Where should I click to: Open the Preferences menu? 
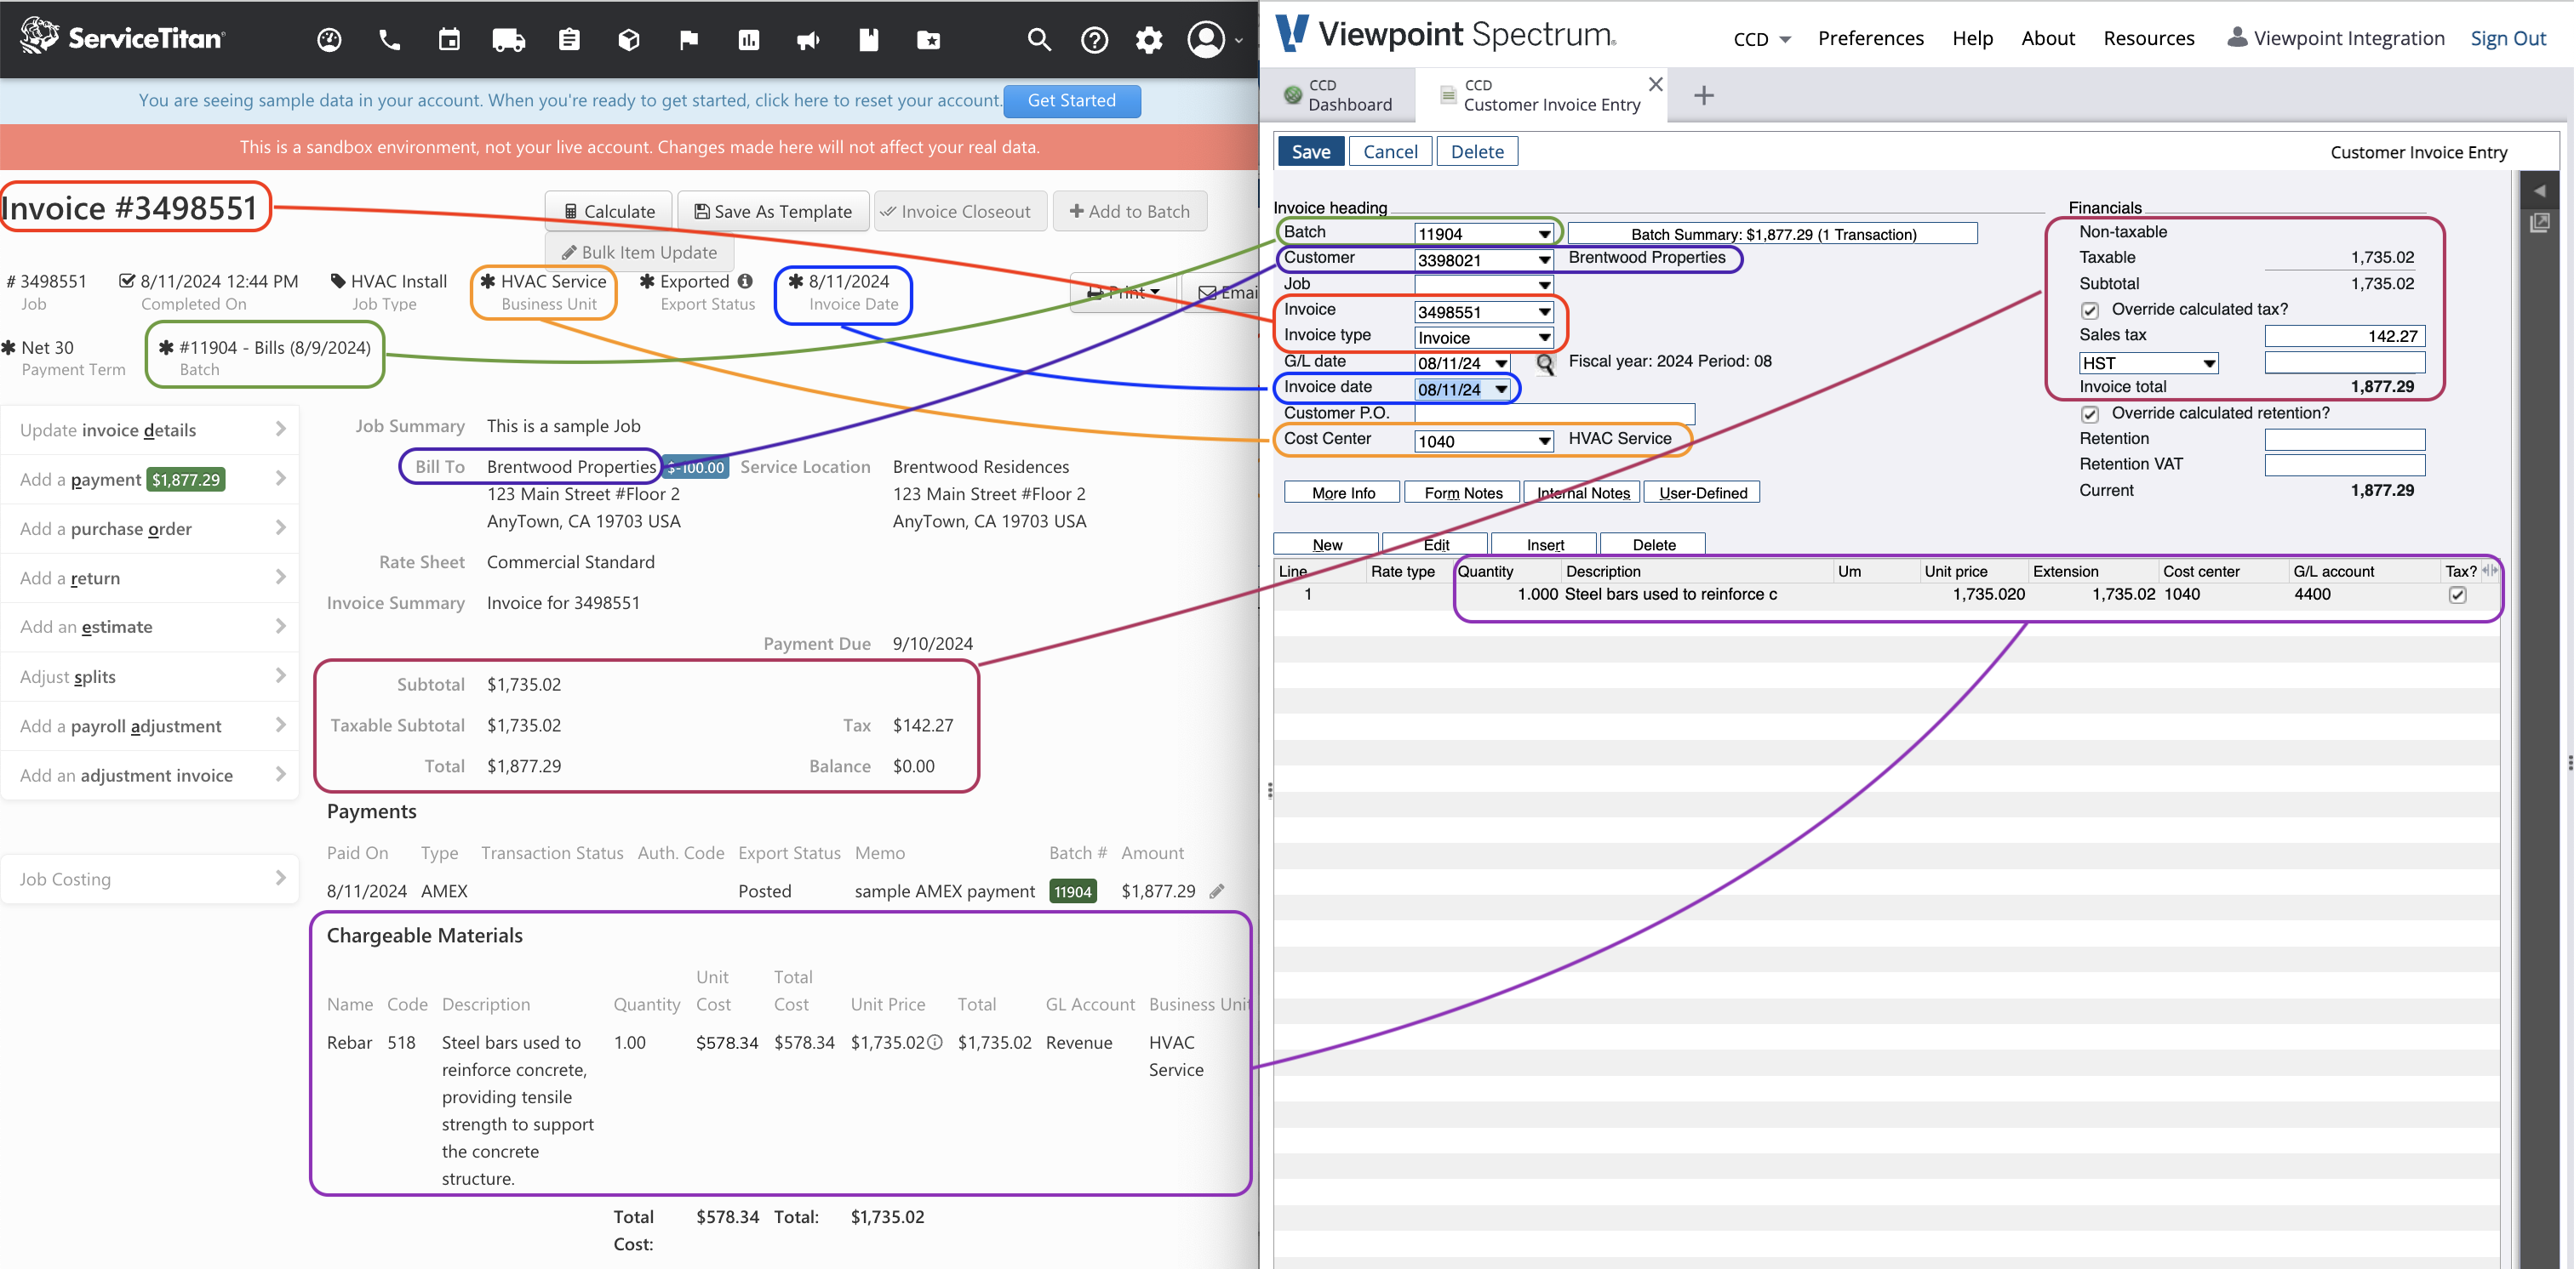tap(1871, 38)
